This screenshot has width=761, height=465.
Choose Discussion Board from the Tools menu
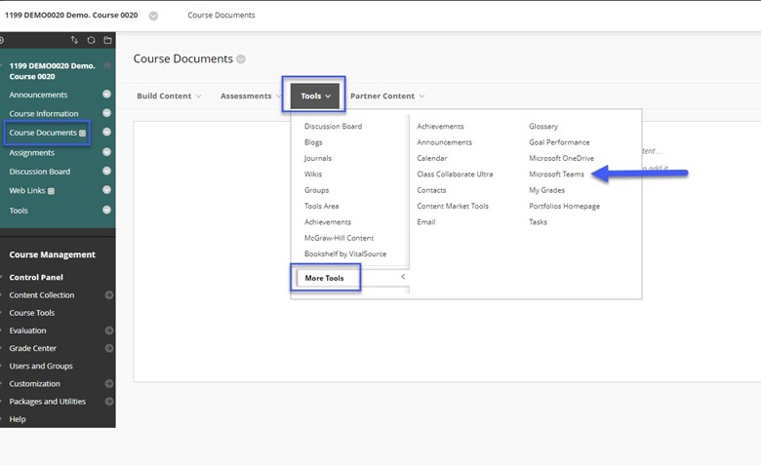point(333,126)
